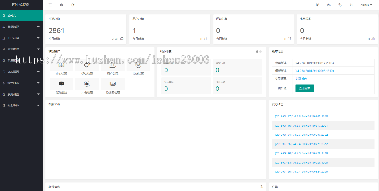Open the globe website icon in top bar

(61, 5)
